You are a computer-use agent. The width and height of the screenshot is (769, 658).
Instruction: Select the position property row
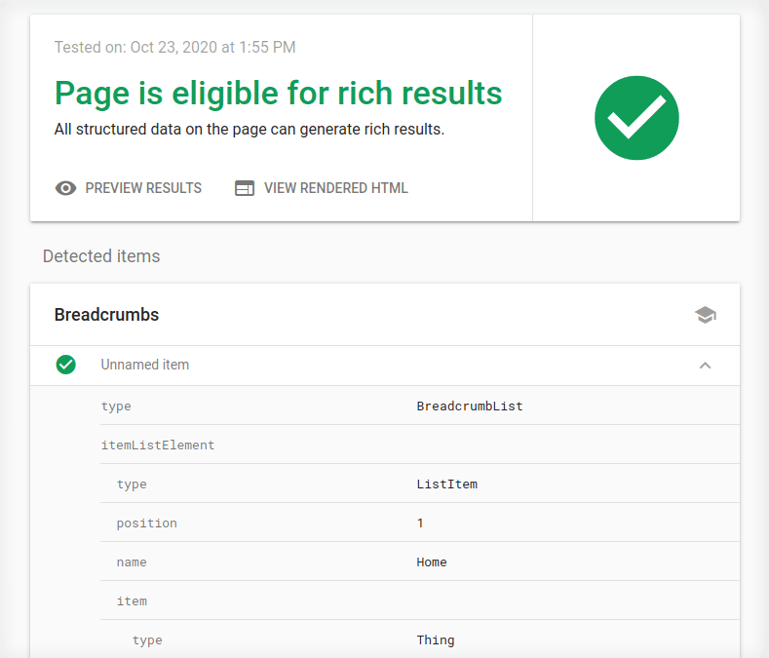coord(147,523)
